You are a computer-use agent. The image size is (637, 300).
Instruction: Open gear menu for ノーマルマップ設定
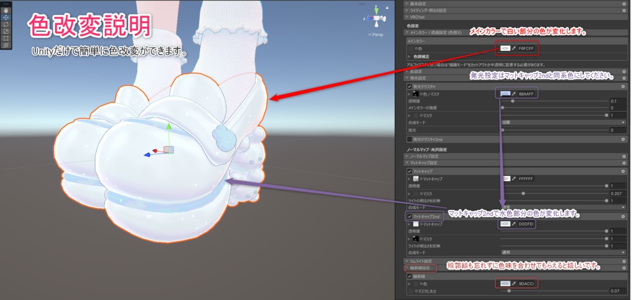[623, 156]
